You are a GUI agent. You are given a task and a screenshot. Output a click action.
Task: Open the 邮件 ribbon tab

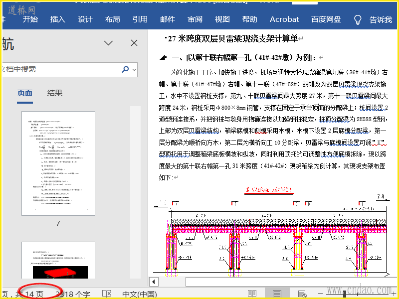(x=168, y=19)
